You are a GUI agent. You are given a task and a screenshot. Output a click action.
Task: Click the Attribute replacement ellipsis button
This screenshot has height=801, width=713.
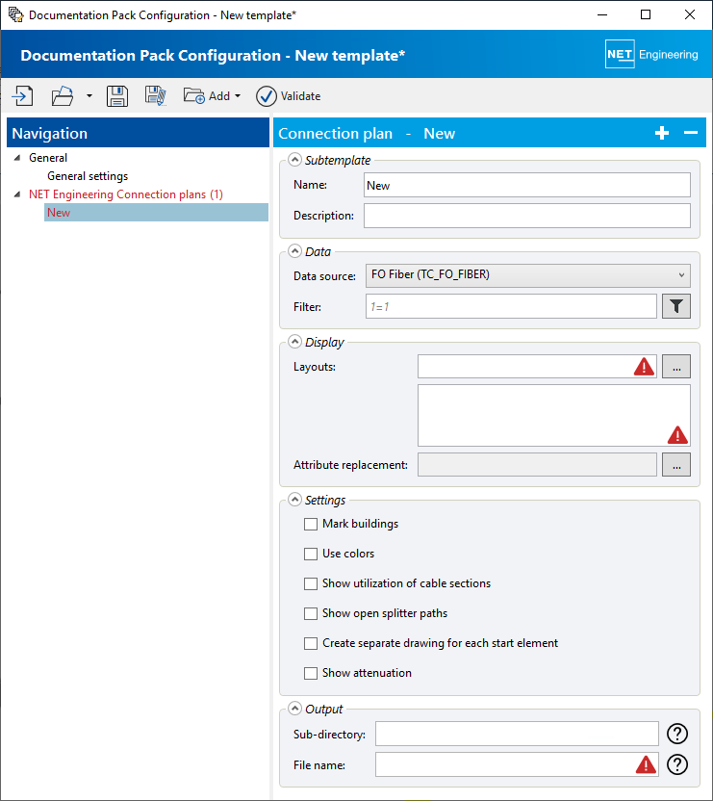[676, 464]
